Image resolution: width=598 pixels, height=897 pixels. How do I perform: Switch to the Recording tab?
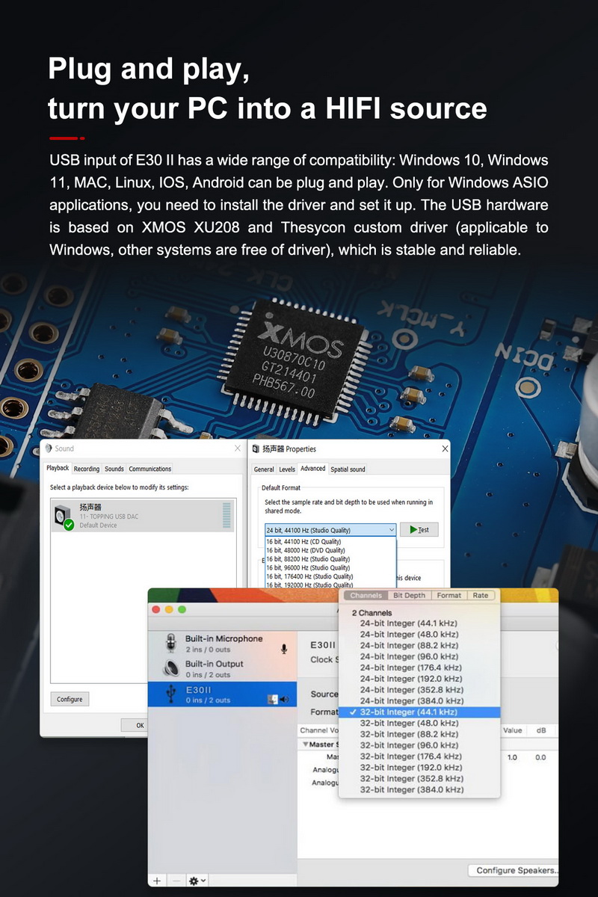pos(86,469)
